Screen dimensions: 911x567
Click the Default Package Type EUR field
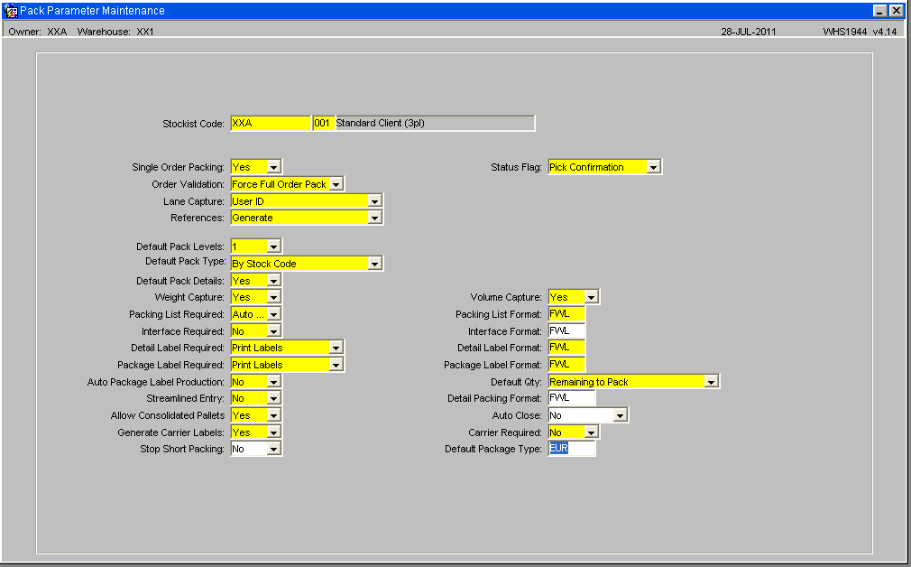pyautogui.click(x=572, y=449)
